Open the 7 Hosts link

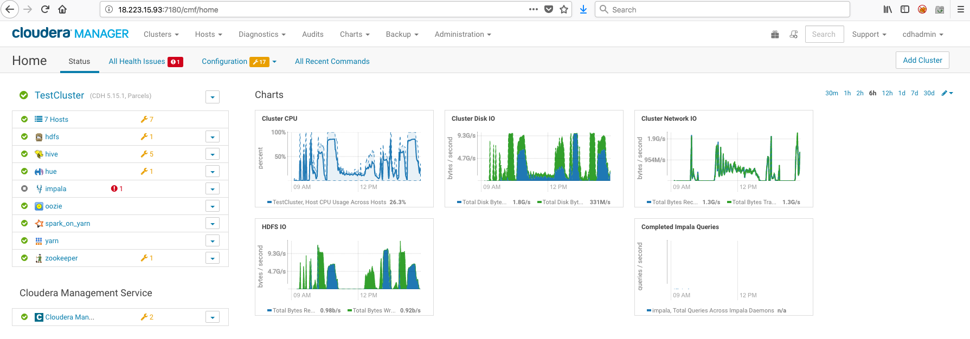[x=56, y=120]
